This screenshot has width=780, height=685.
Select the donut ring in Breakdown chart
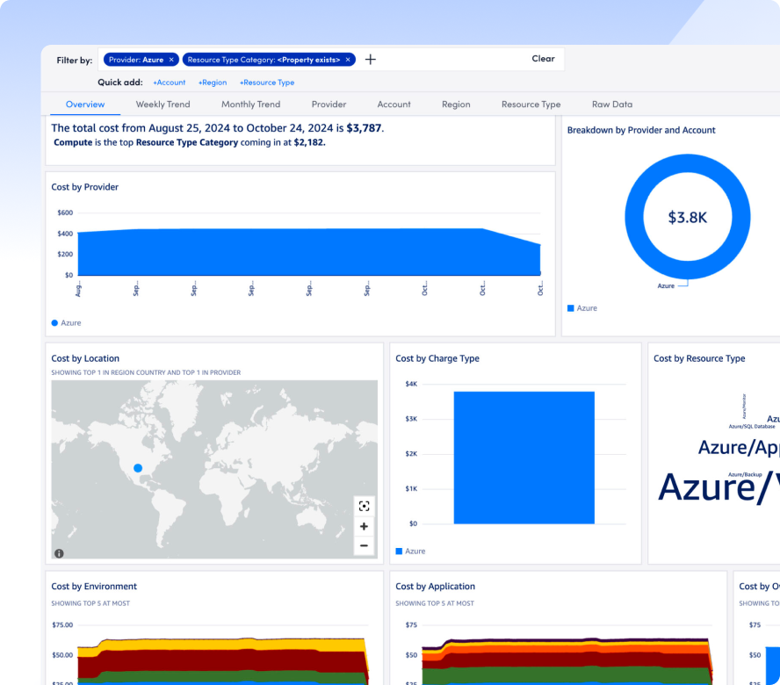click(634, 216)
